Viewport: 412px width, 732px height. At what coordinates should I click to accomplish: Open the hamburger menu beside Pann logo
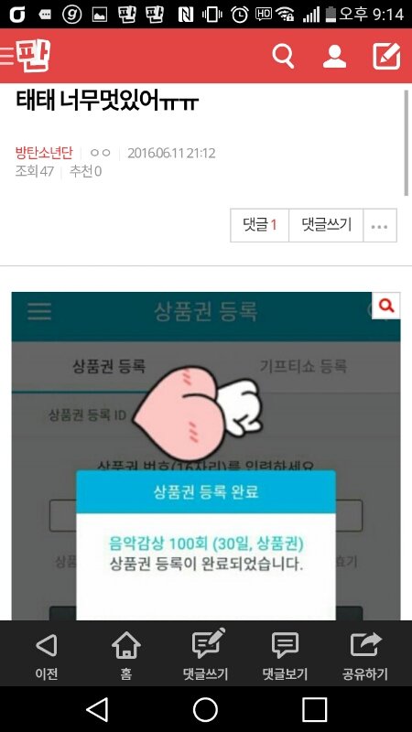6,55
